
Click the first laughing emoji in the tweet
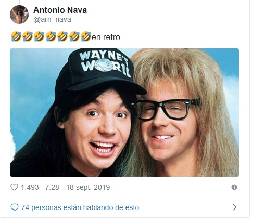coord(16,36)
